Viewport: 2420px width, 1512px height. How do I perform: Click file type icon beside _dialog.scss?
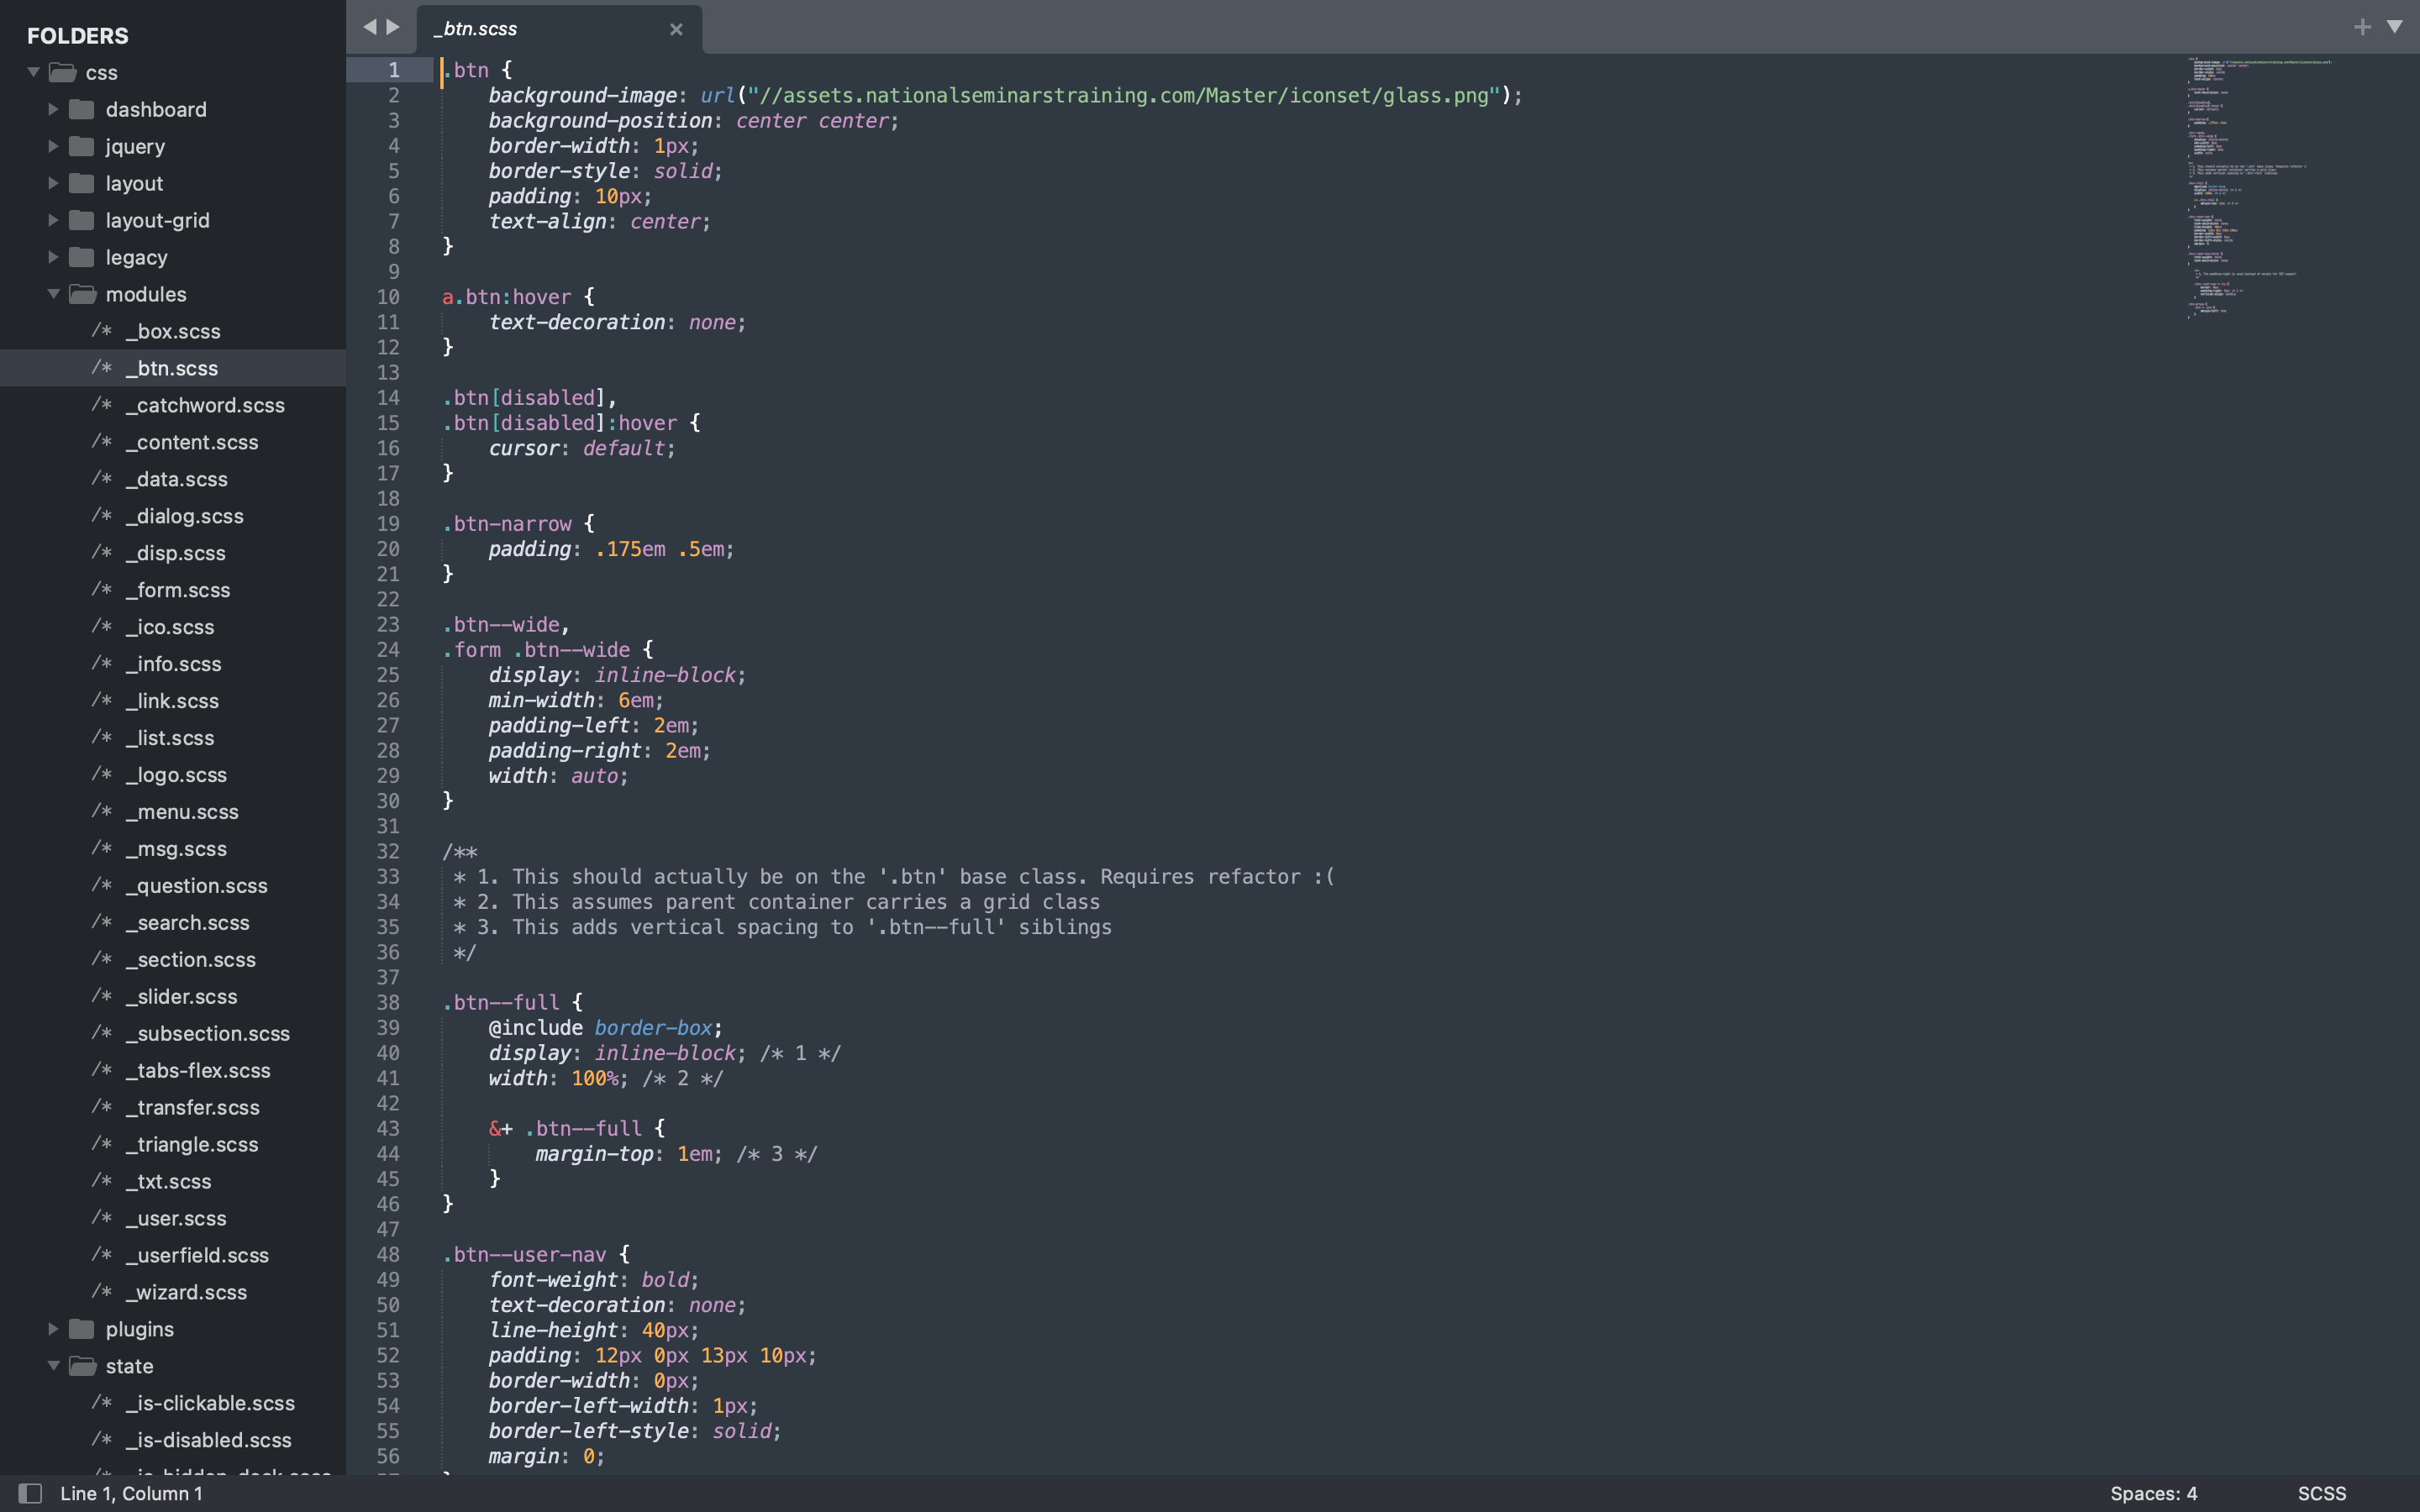click(x=102, y=516)
